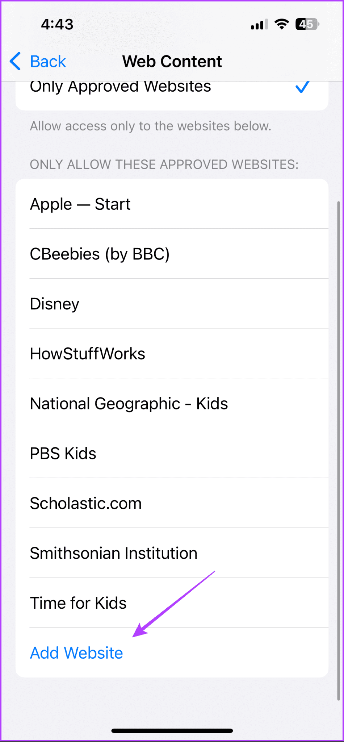Tap the home indicator bar
The height and width of the screenshot is (742, 344).
[x=172, y=731]
